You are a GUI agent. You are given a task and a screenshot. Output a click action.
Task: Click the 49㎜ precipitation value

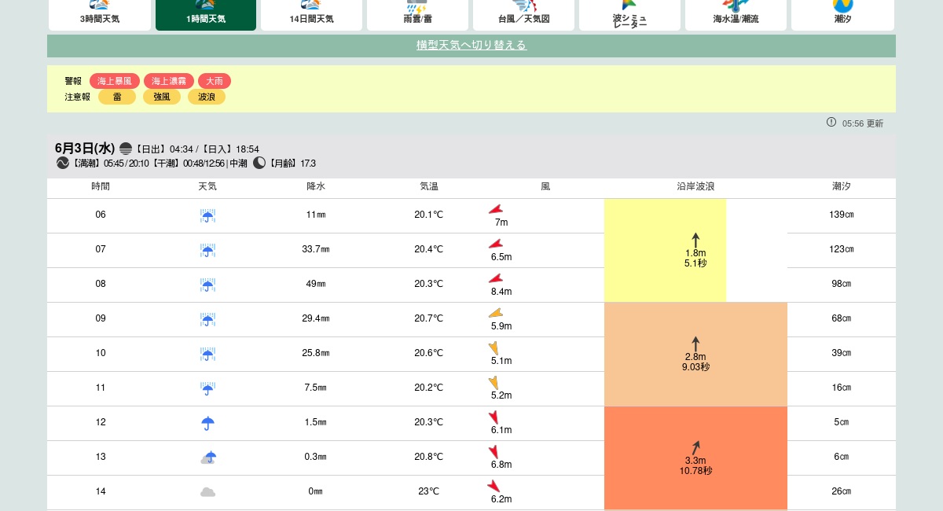point(316,285)
